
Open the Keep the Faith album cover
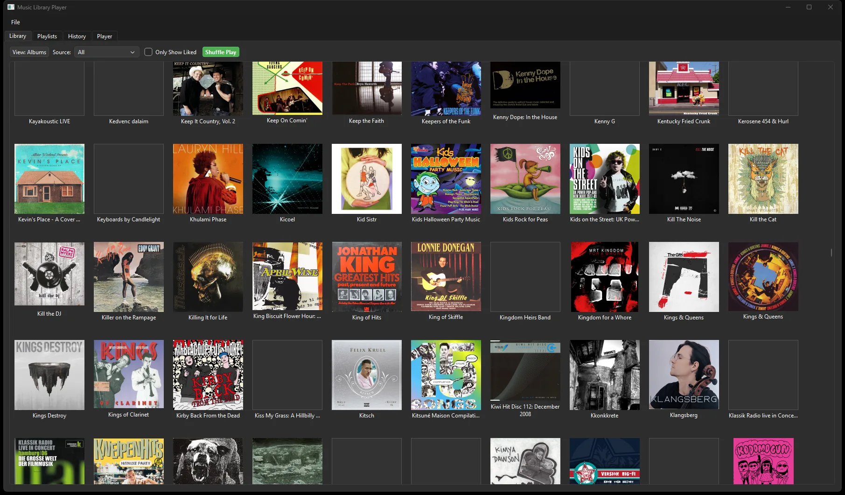click(x=367, y=88)
